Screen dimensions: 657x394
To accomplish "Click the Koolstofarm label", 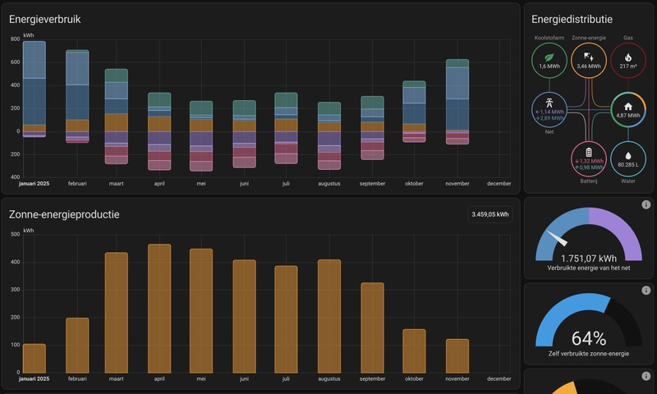I will click(x=549, y=38).
